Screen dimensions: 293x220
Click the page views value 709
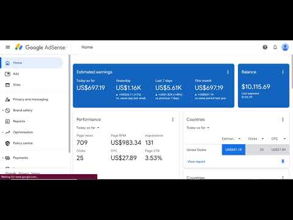(82, 142)
